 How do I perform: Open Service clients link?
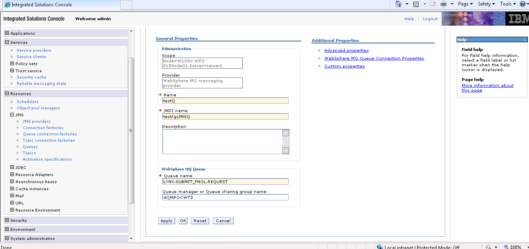31,57
